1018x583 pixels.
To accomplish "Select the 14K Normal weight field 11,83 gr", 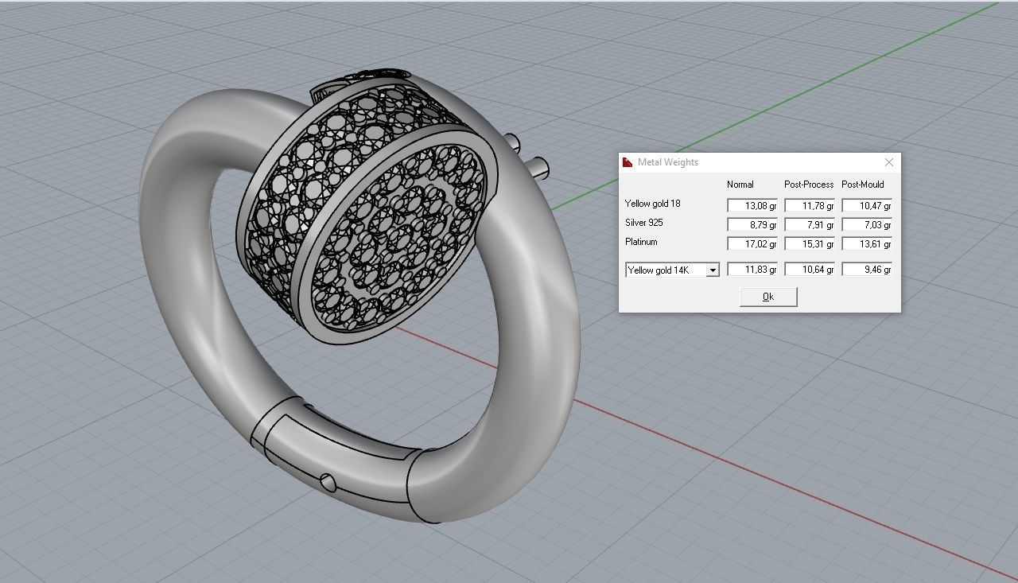I will click(752, 270).
